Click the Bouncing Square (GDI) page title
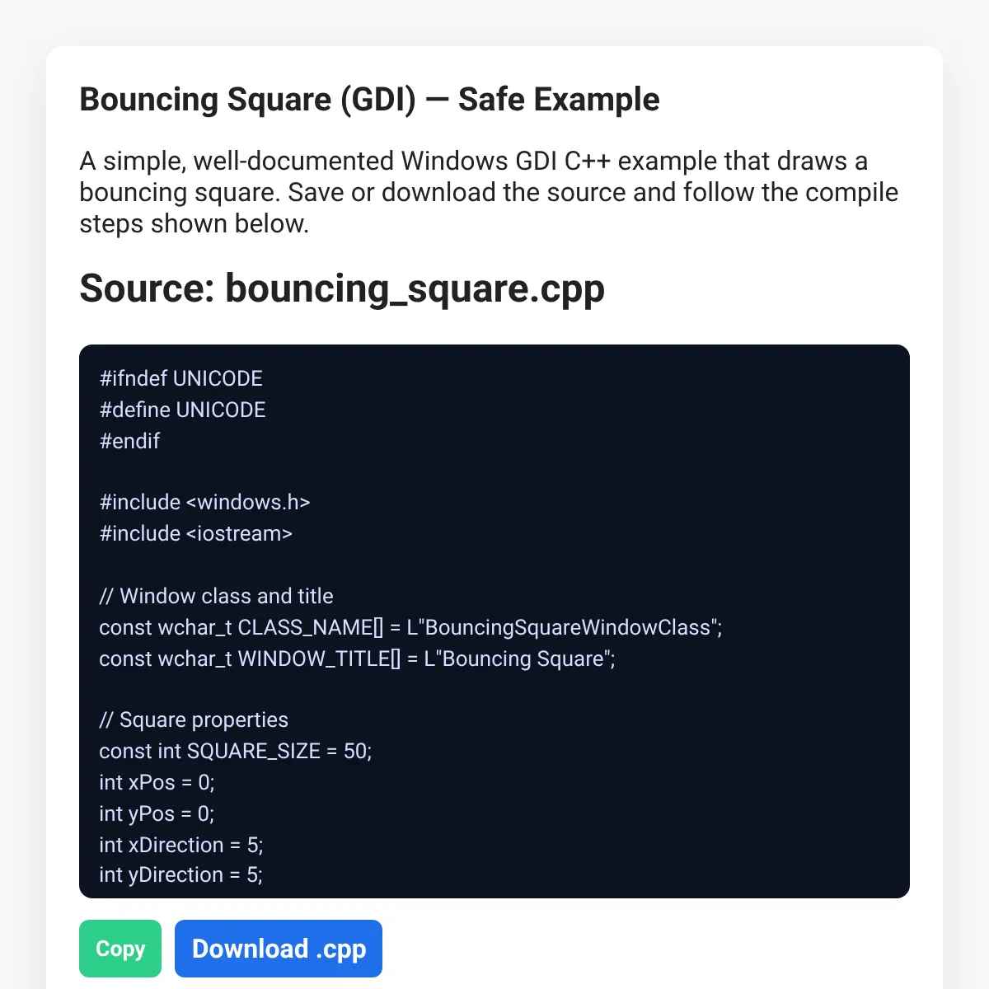 (x=369, y=100)
